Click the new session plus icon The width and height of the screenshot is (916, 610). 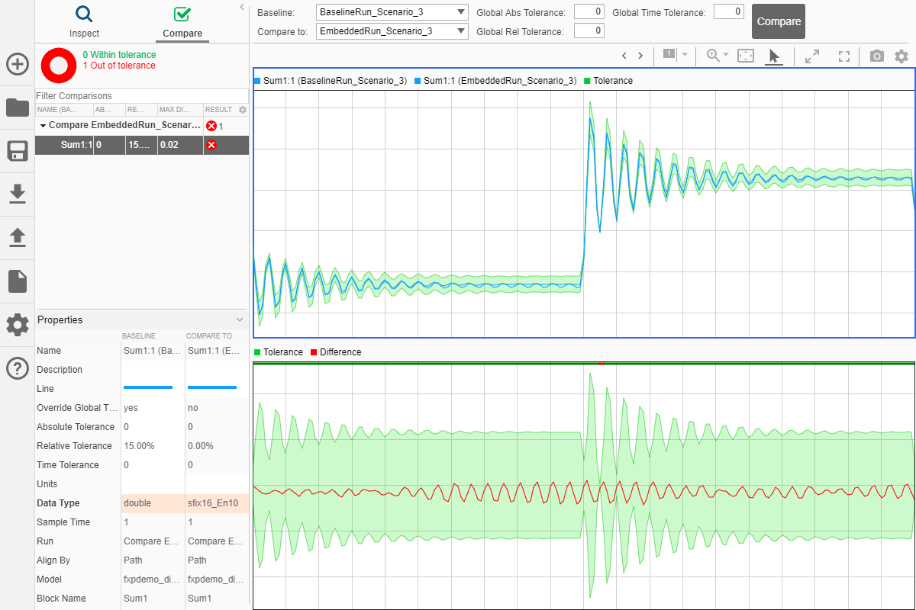tap(18, 64)
